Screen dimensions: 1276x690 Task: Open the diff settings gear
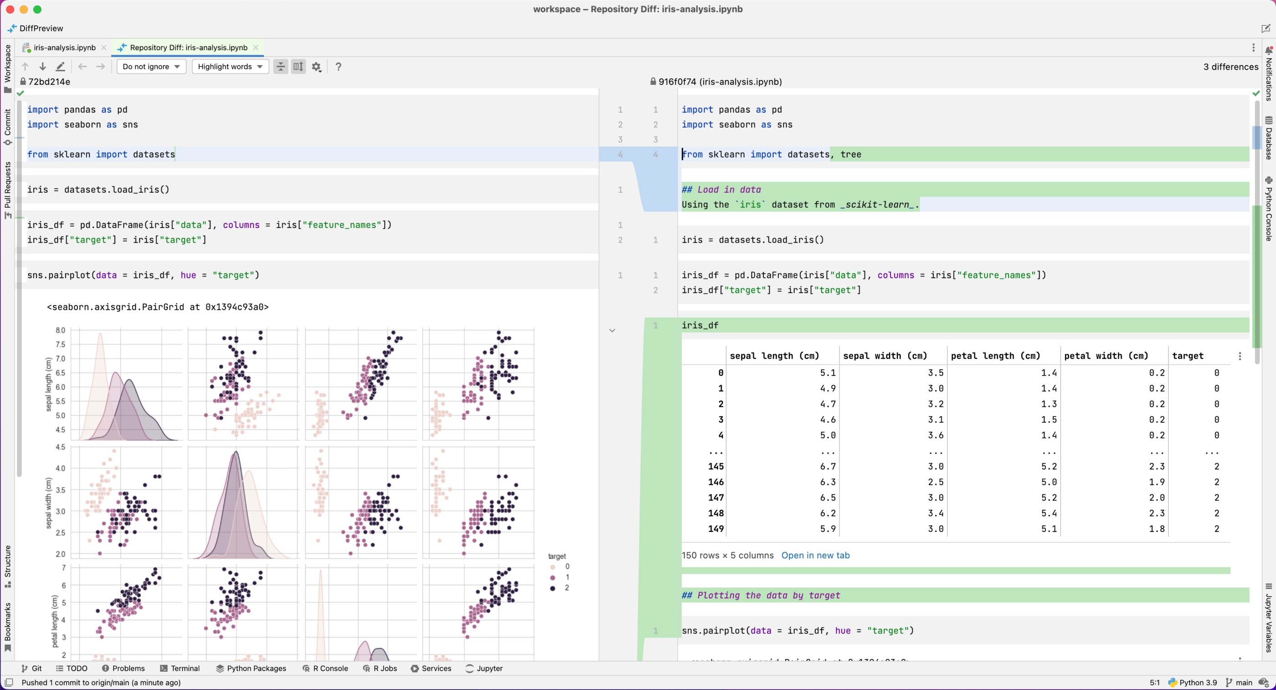[317, 67]
